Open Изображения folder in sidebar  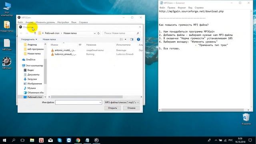[33, 84]
